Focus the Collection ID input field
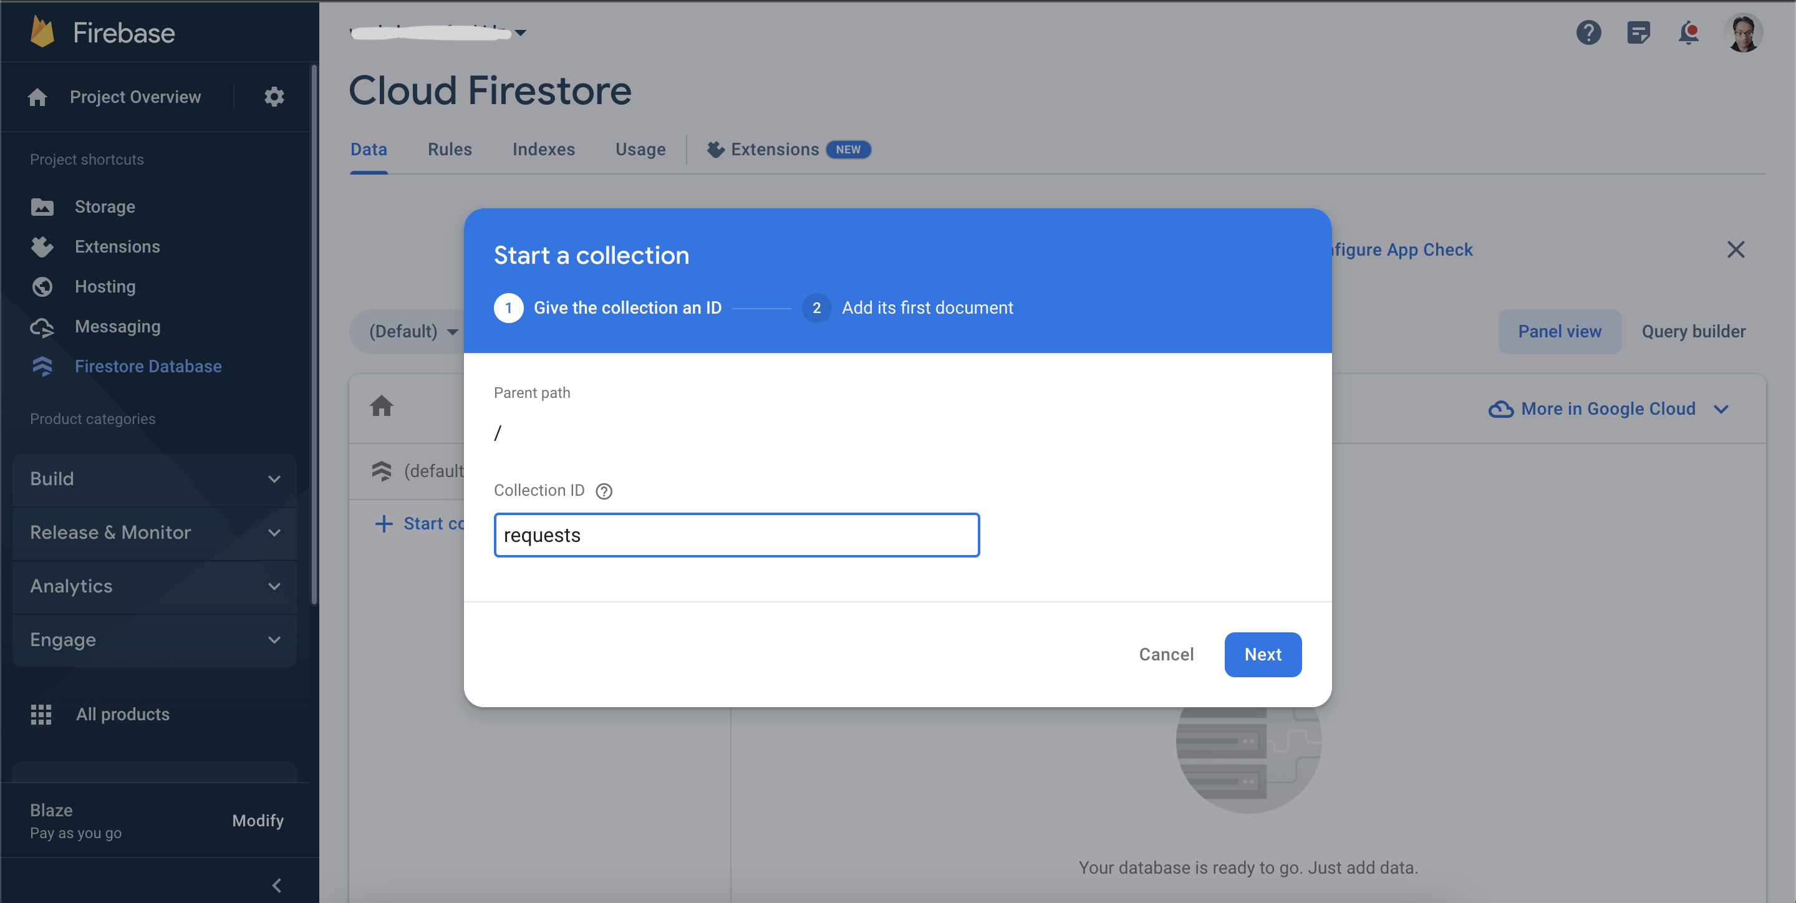The width and height of the screenshot is (1796, 903). click(736, 535)
